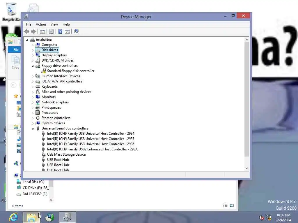298x223 pixels.
Task: Click the Device Manager scrollbar up arrow
Action: click(x=246, y=39)
